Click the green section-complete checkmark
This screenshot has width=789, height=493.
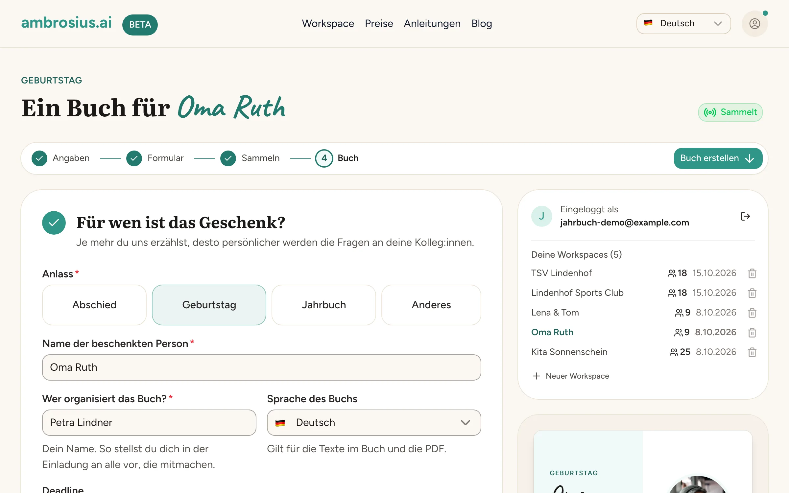click(54, 223)
